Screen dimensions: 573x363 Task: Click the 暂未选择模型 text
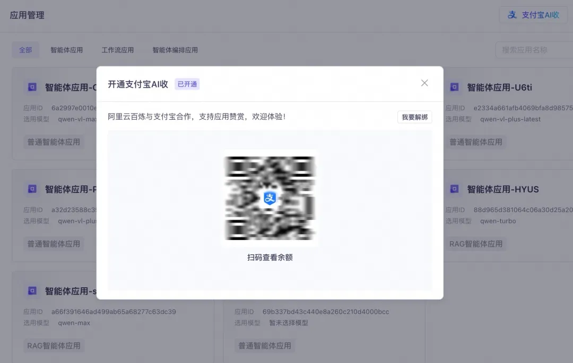[x=289, y=323]
